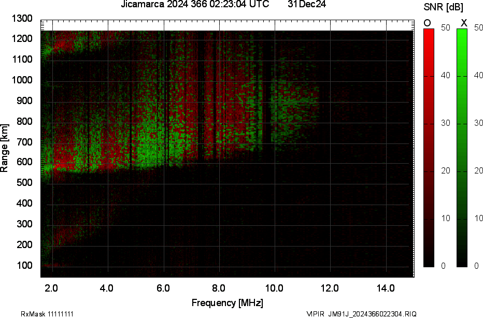
Task: Click the 8.0 frequency tick label
Action: tap(218, 288)
